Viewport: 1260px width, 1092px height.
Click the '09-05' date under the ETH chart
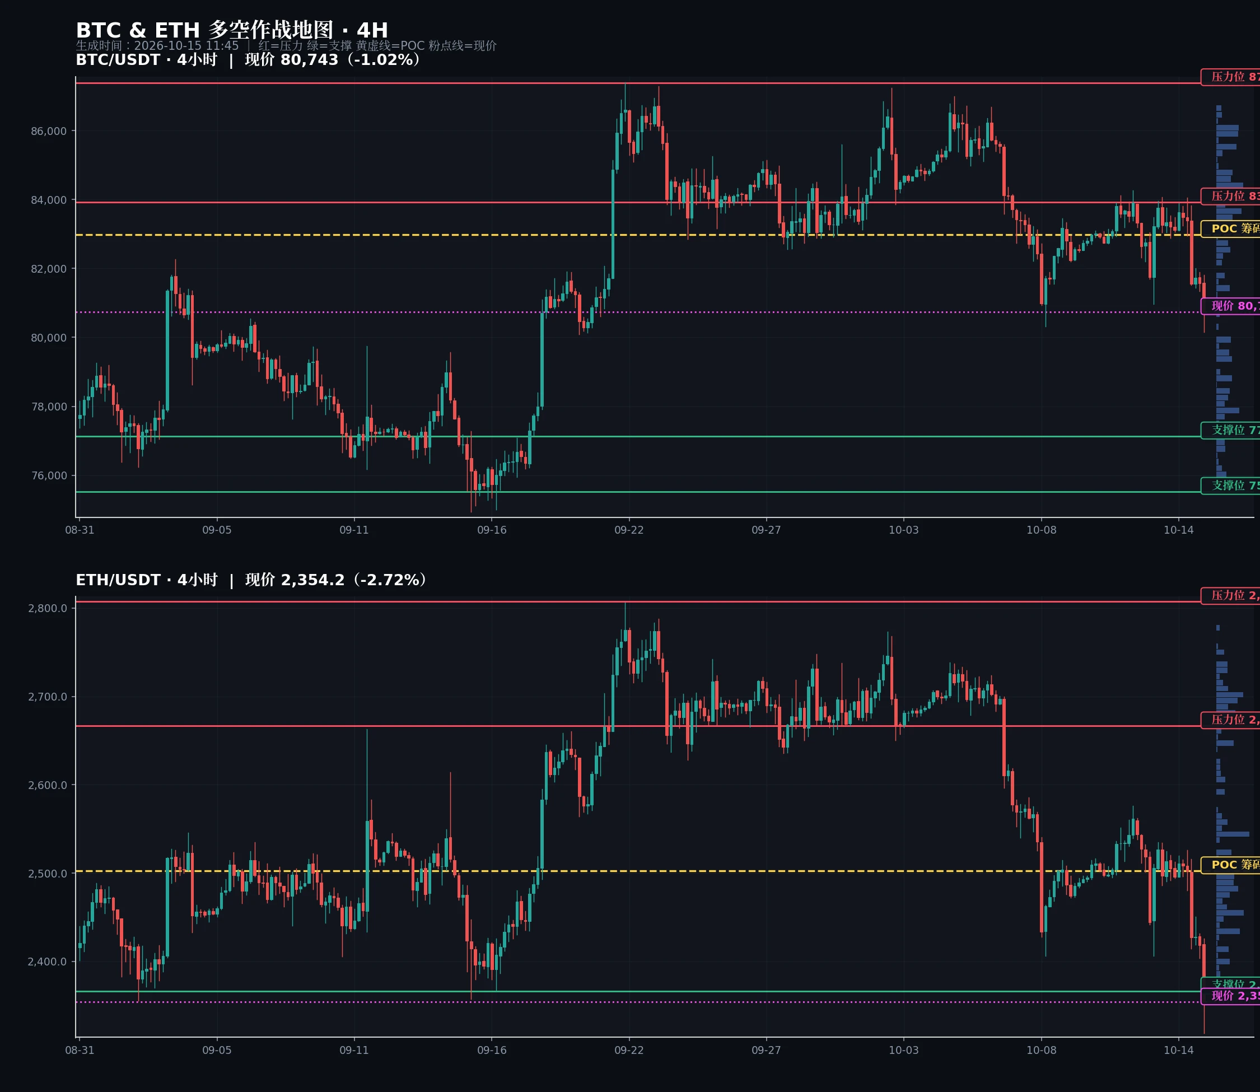(x=217, y=1050)
